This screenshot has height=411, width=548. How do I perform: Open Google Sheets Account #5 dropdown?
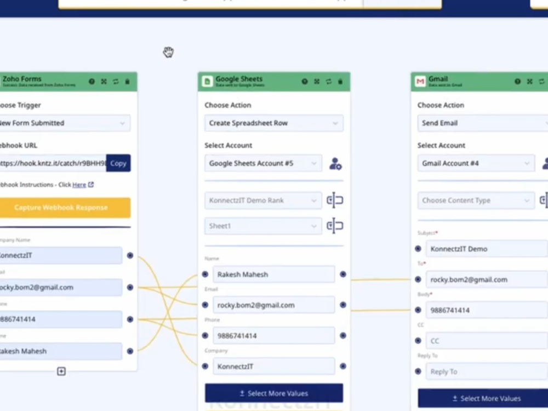click(263, 163)
